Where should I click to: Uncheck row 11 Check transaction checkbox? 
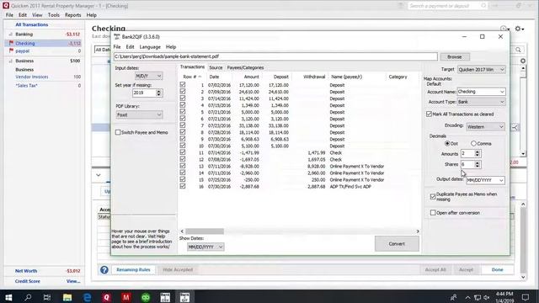click(183, 152)
